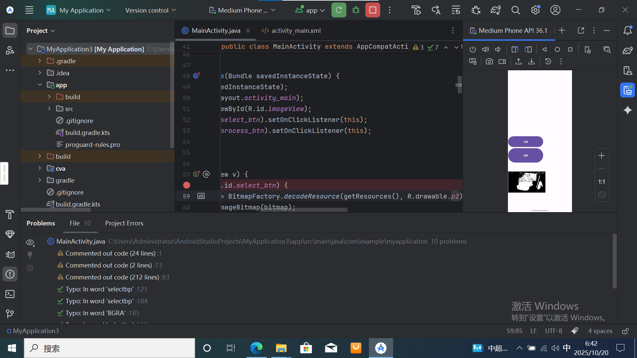Click Version control menu button
637x358 pixels.
pos(150,10)
